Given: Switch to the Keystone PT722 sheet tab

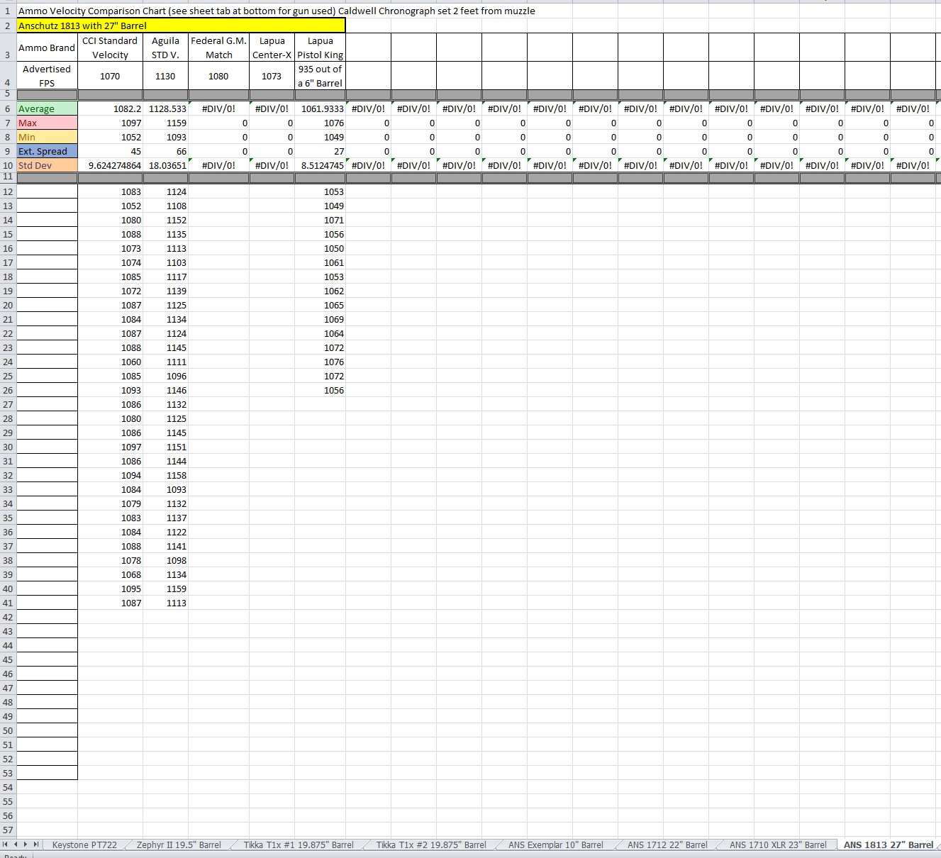Looking at the screenshot, I should [x=85, y=845].
